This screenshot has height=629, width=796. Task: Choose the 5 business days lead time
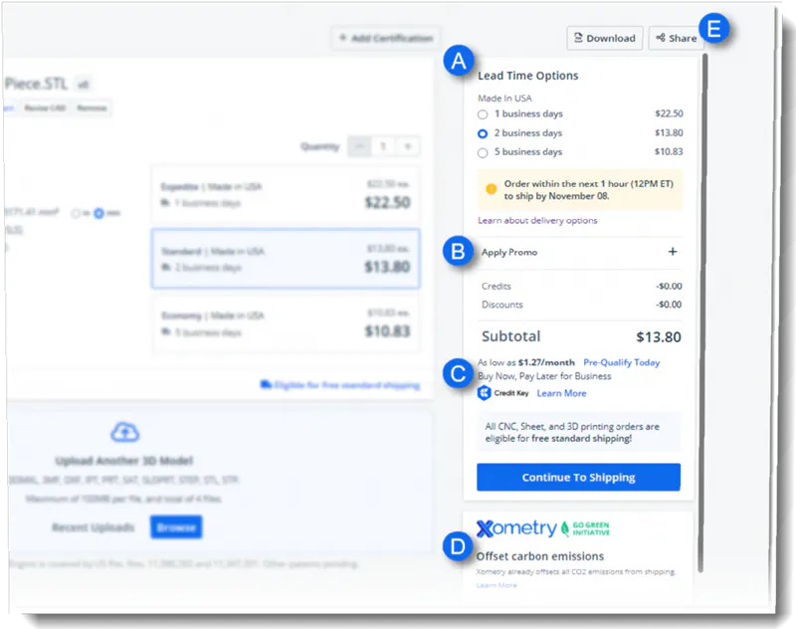tap(483, 153)
